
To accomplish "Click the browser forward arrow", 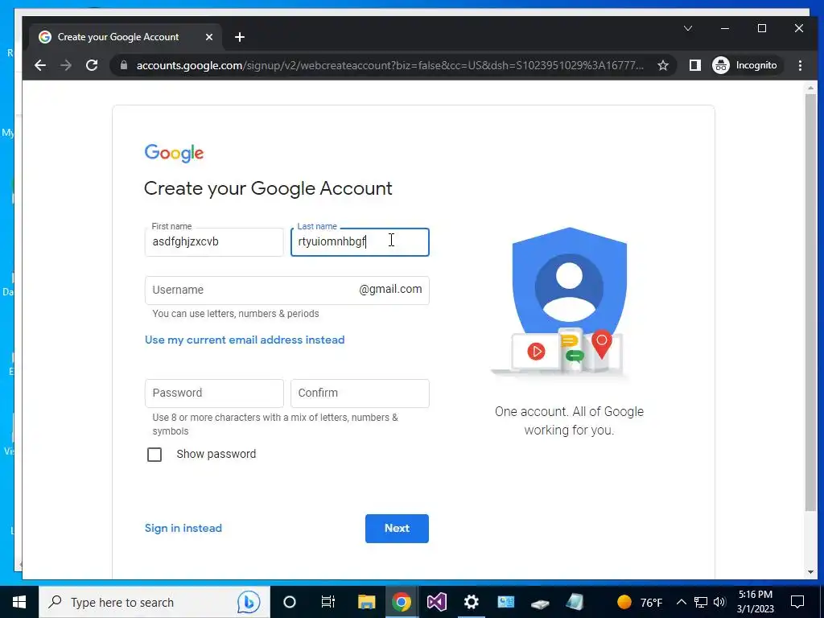I will tap(66, 65).
